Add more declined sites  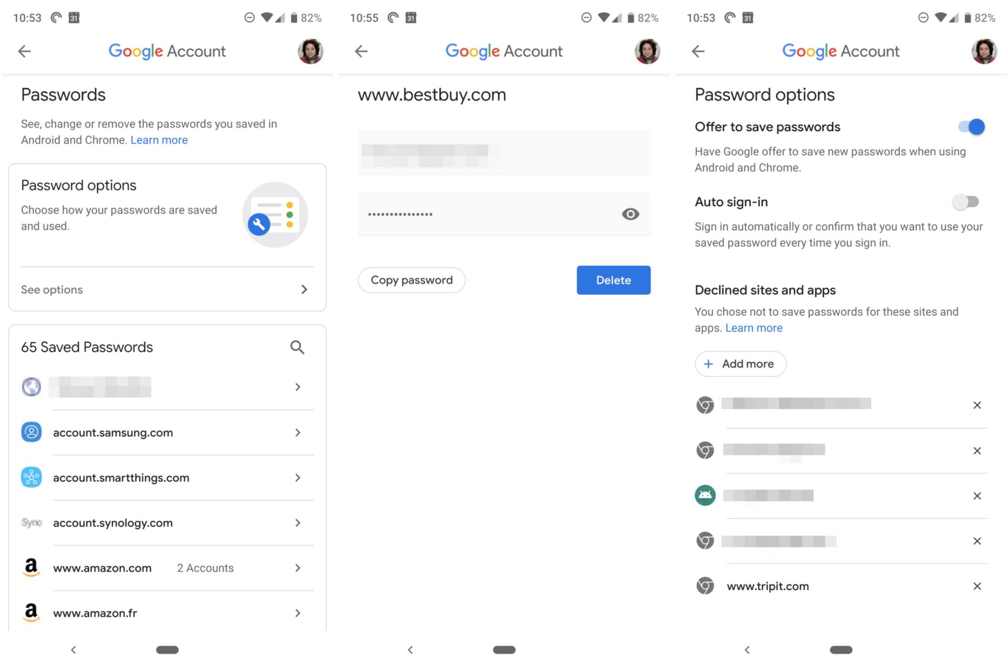740,364
